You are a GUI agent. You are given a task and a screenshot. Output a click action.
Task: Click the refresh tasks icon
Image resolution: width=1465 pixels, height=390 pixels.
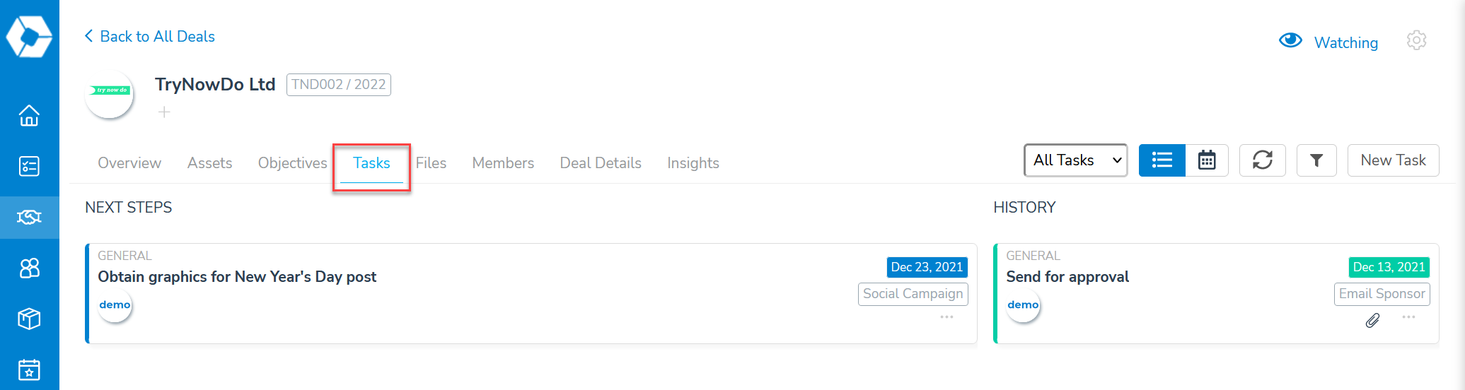[x=1263, y=160]
